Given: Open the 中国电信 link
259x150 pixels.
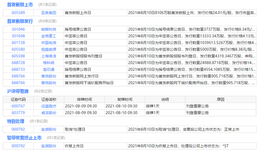Looking at the screenshot, I should tap(49, 43).
